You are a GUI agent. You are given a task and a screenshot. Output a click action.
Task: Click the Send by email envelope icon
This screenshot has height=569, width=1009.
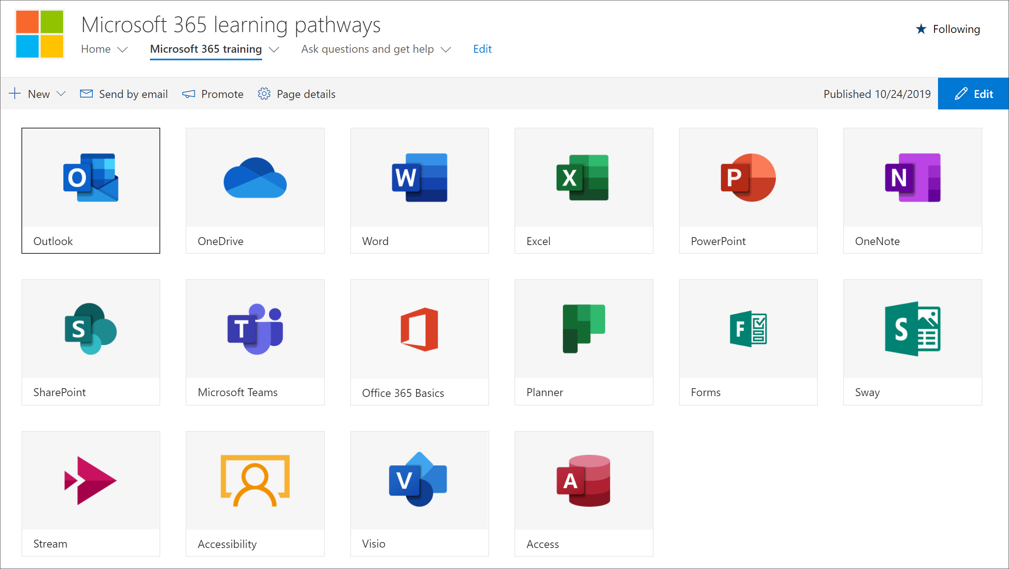point(86,94)
